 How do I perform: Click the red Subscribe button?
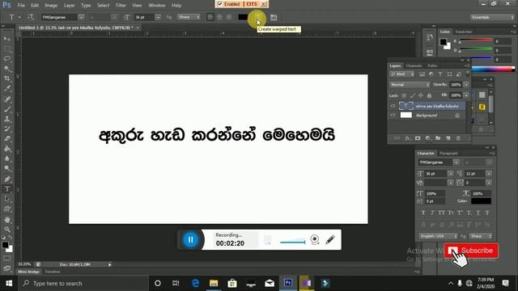click(471, 251)
